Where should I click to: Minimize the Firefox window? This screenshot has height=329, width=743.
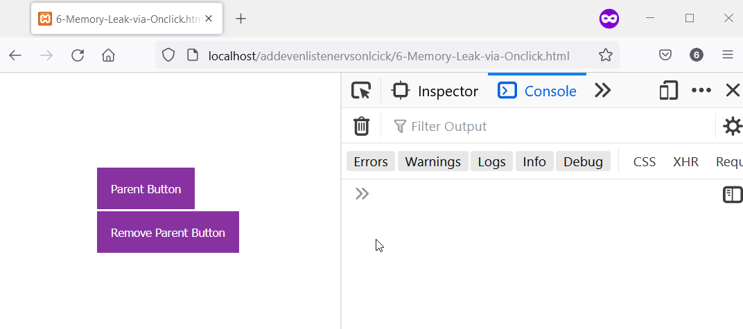pyautogui.click(x=650, y=18)
